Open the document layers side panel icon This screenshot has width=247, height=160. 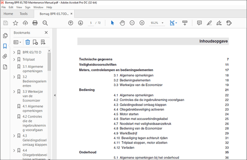(5, 67)
